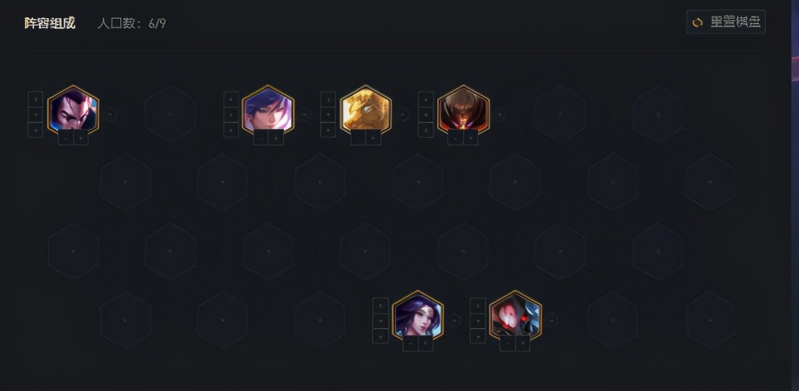Click the 重置棋盘 reset board button
This screenshot has height=391, width=799.
(725, 22)
